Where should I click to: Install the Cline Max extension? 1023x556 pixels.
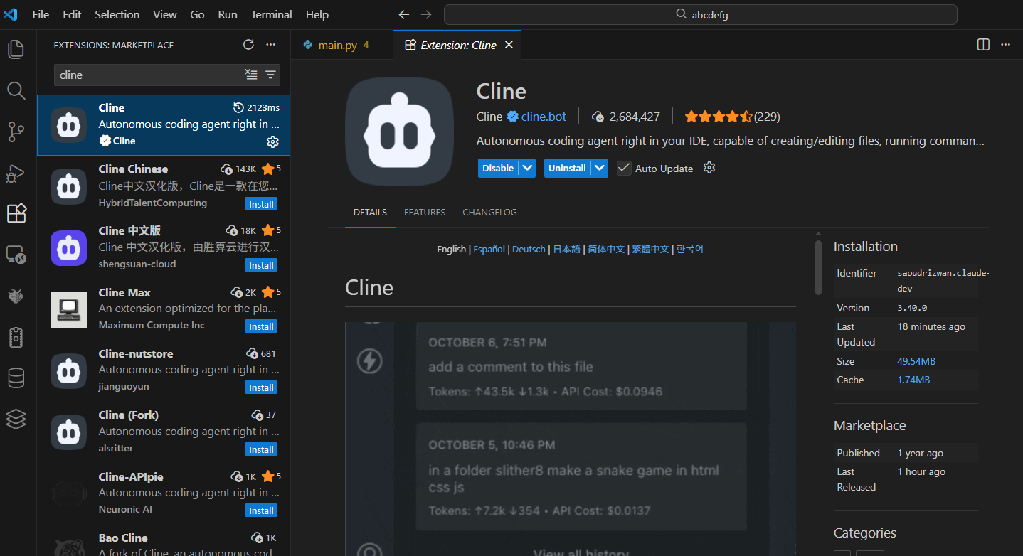tap(261, 326)
